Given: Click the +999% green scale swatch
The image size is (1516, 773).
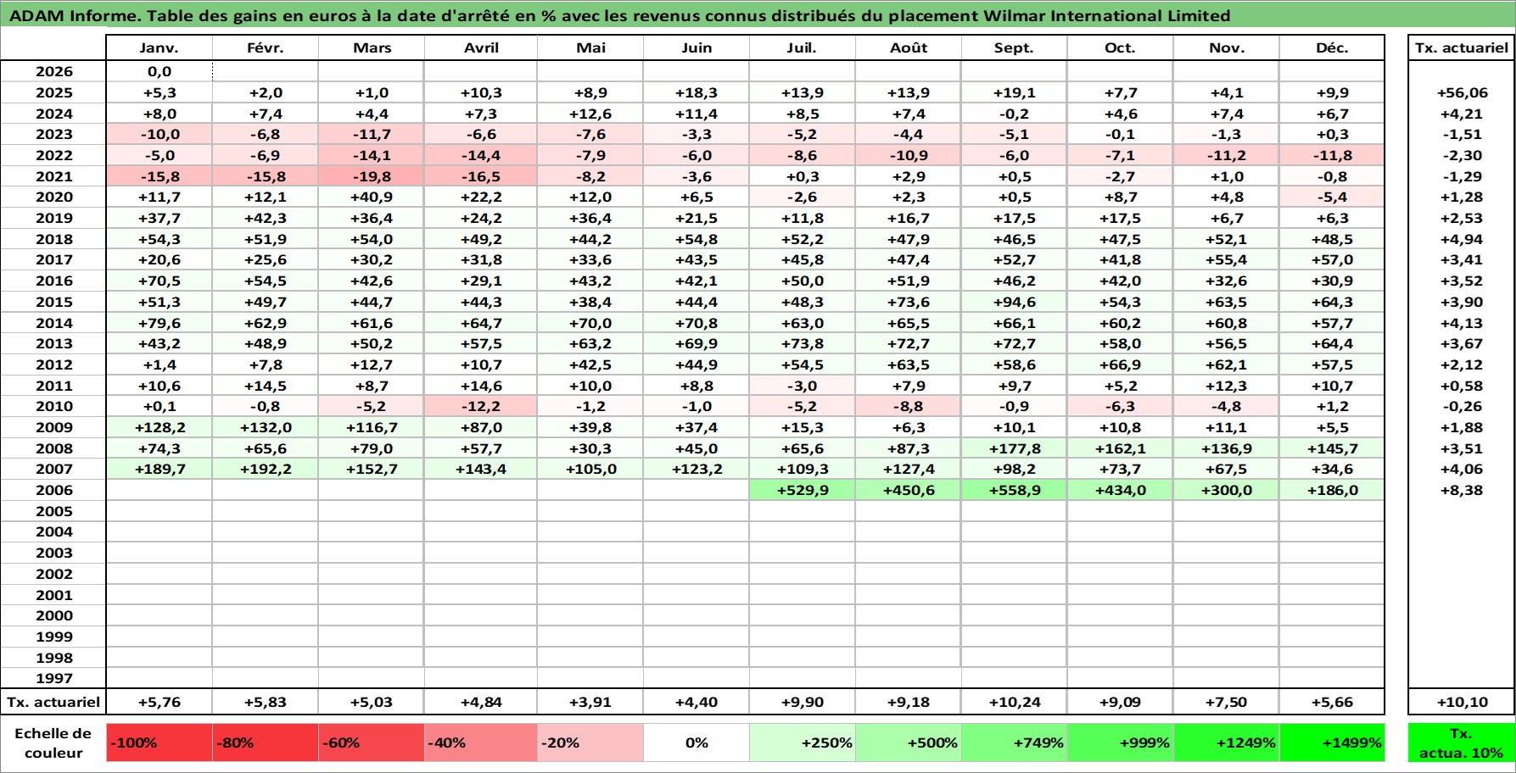Looking at the screenshot, I should tap(1121, 742).
